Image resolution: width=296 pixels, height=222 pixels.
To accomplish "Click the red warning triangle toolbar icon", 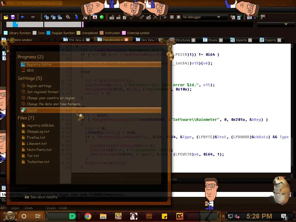I will pos(95,17).
